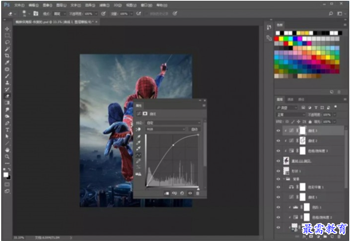Open the 窗口 (Window) menu
This screenshot has height=241, width=350.
pos(147,5)
